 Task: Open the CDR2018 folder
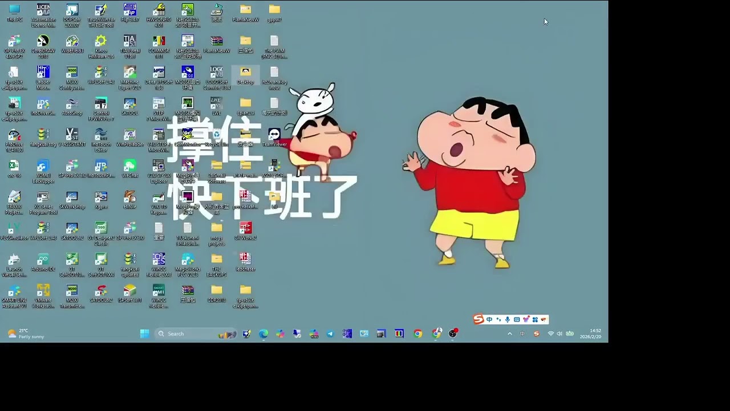217,293
